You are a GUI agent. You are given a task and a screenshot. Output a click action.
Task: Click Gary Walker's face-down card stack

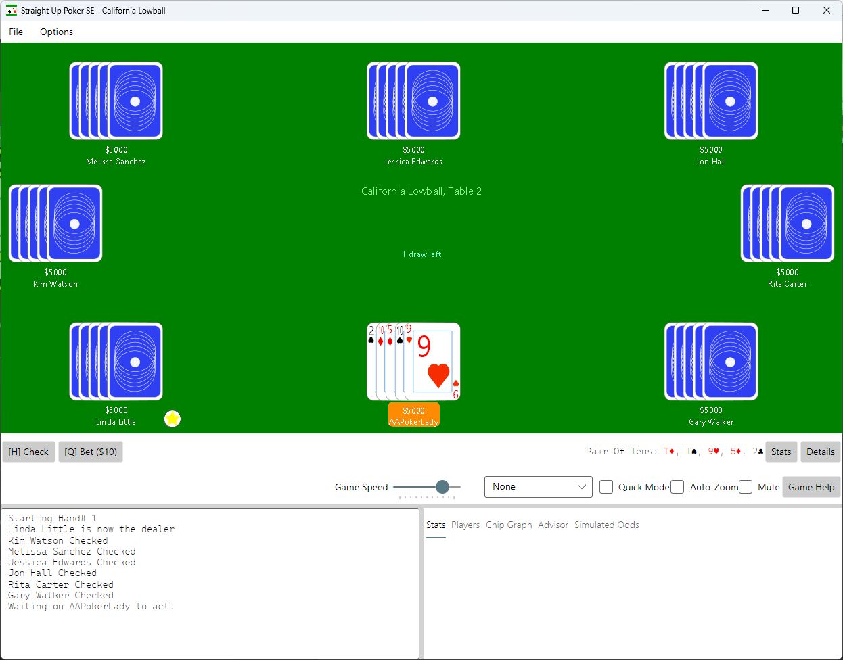coord(711,361)
